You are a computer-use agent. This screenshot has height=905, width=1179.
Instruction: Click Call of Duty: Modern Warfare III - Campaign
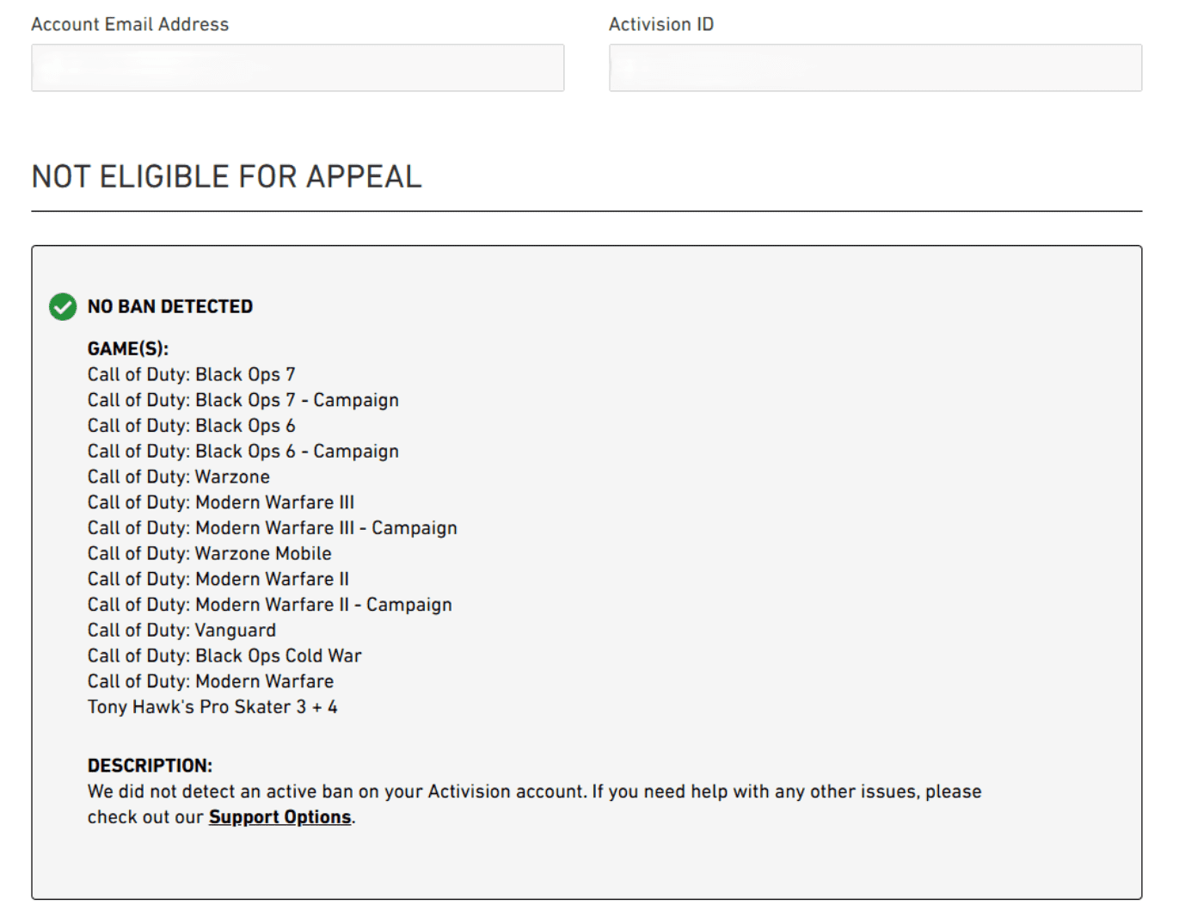click(272, 528)
